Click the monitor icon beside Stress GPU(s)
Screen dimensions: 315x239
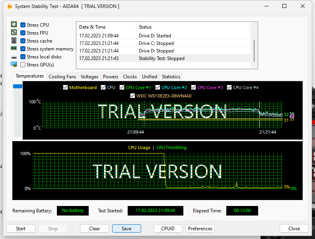(x=14, y=64)
